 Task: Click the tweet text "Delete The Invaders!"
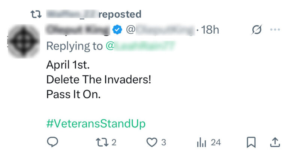pyautogui.click(x=99, y=79)
